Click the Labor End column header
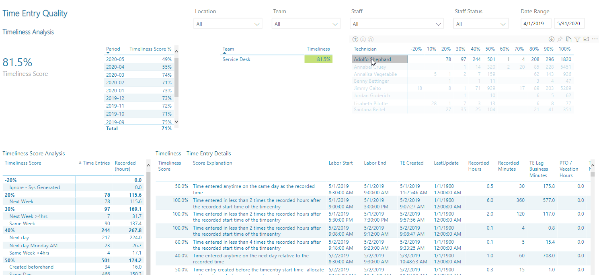 pos(375,163)
